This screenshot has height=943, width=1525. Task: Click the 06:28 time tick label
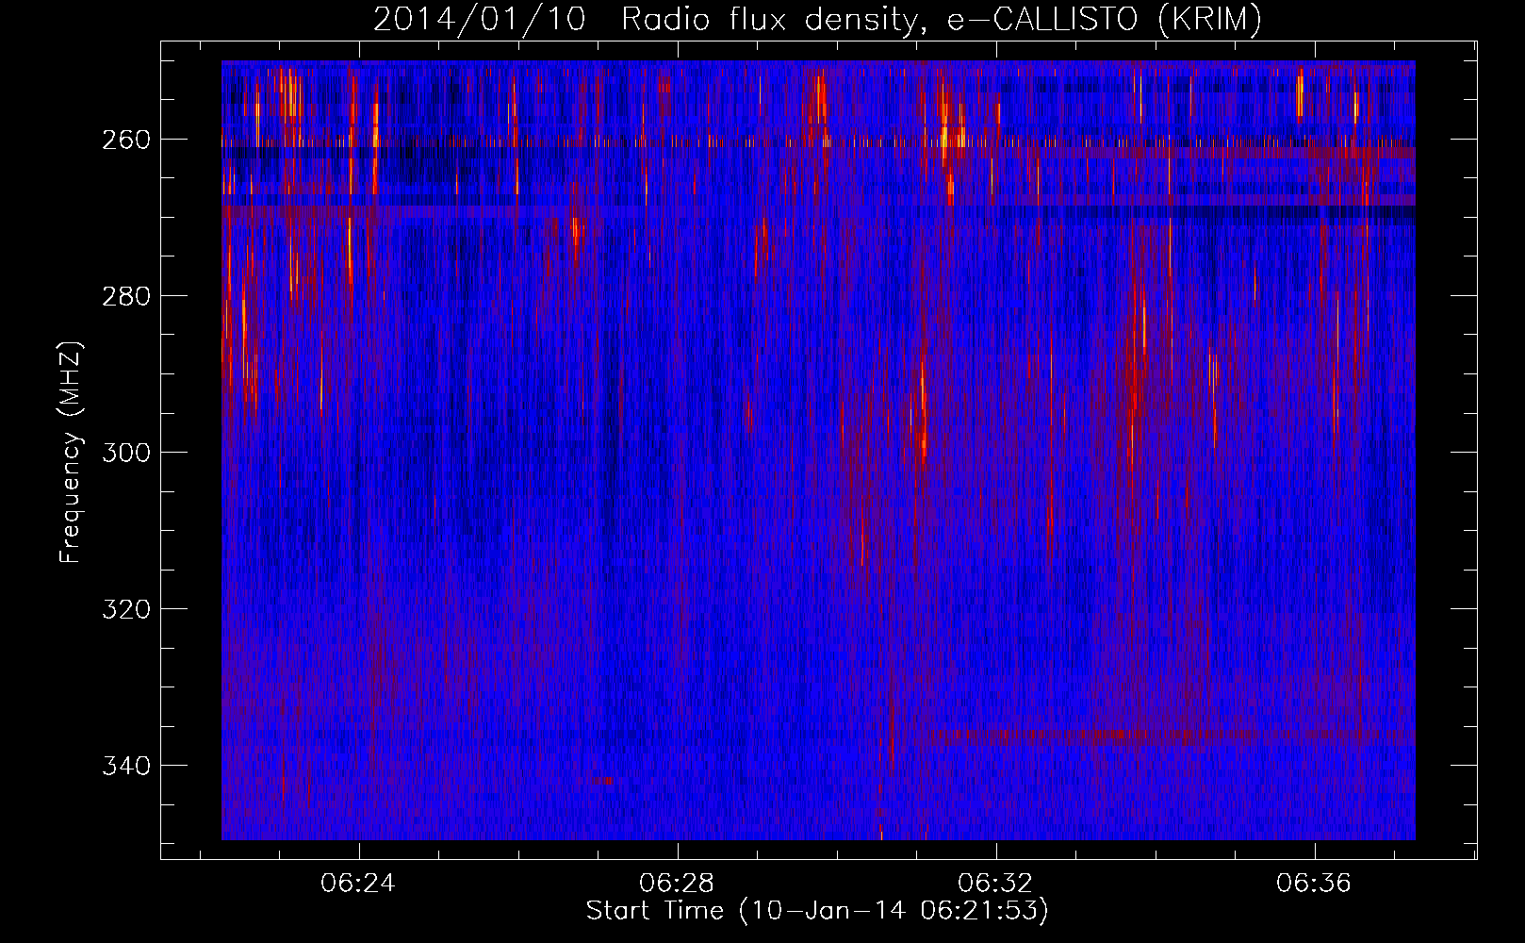tap(677, 884)
